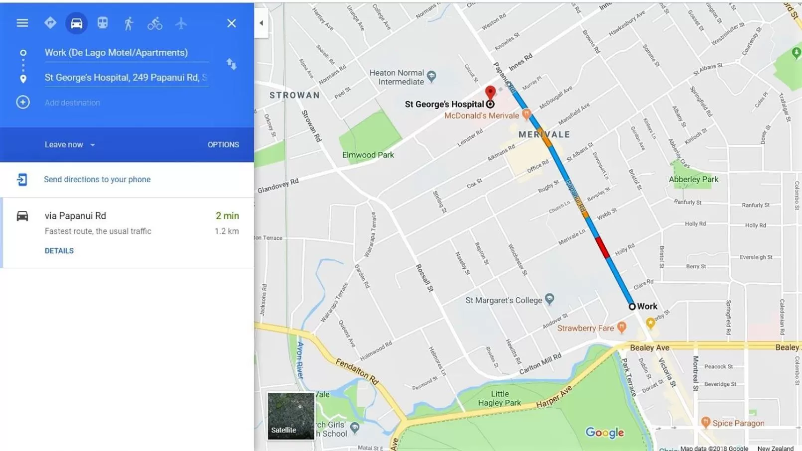Swap start and destination points

(x=232, y=64)
